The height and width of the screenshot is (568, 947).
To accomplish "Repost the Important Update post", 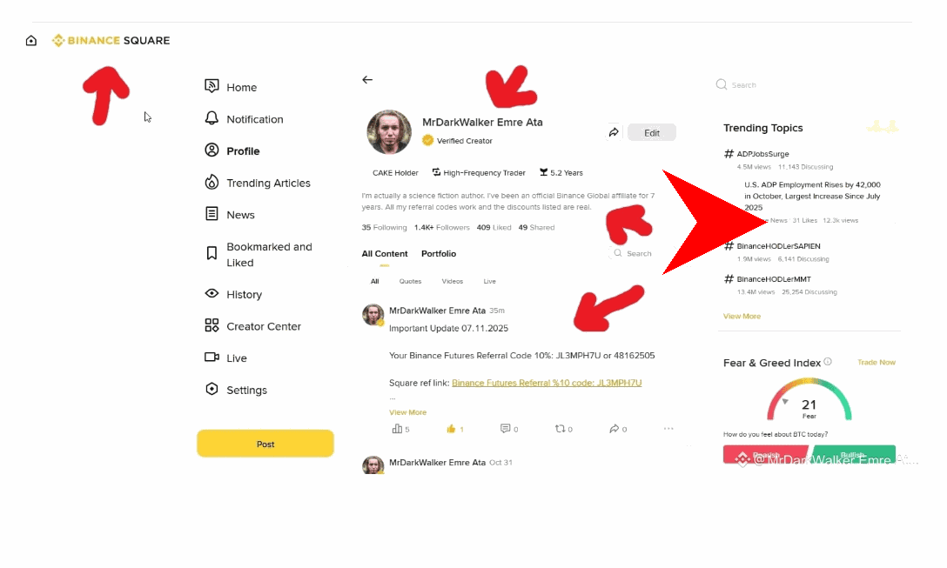I will tap(560, 429).
